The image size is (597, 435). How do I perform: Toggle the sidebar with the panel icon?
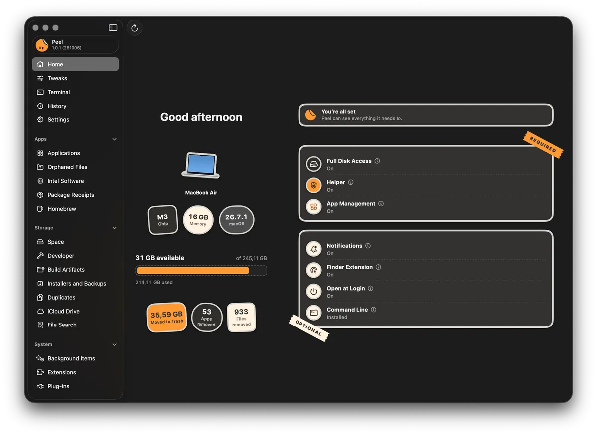tap(113, 28)
